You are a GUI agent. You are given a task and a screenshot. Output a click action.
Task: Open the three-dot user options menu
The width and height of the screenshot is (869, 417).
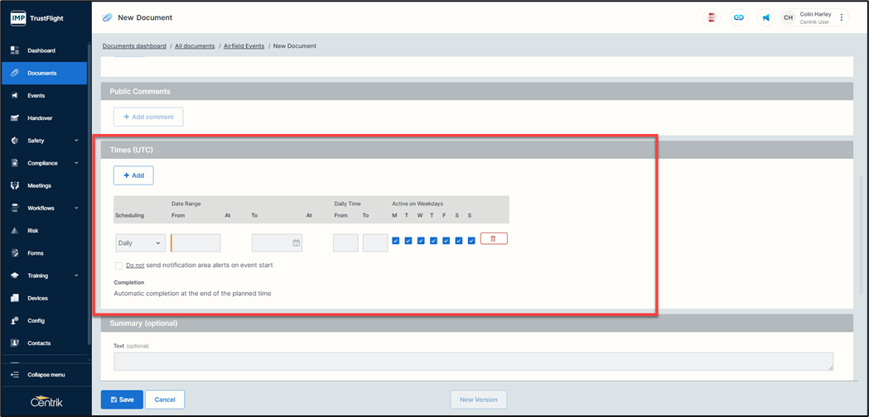point(842,17)
